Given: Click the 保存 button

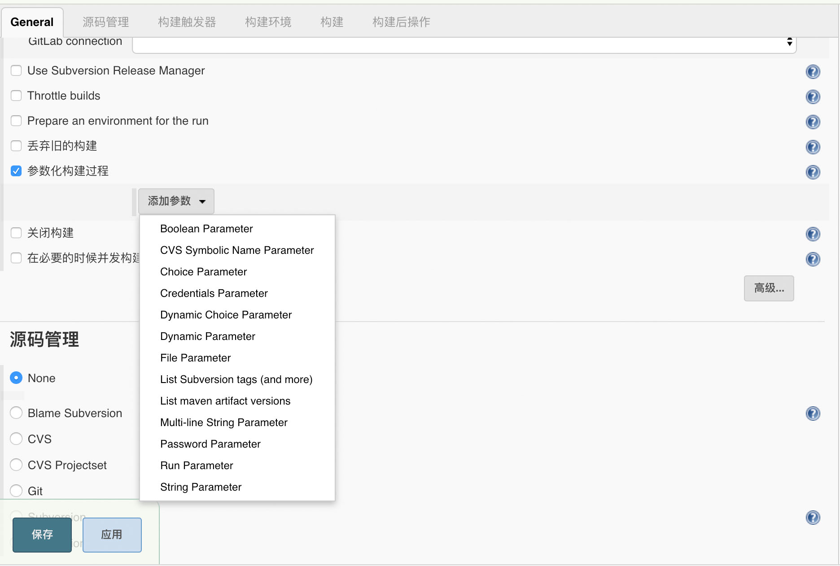Looking at the screenshot, I should 42,535.
